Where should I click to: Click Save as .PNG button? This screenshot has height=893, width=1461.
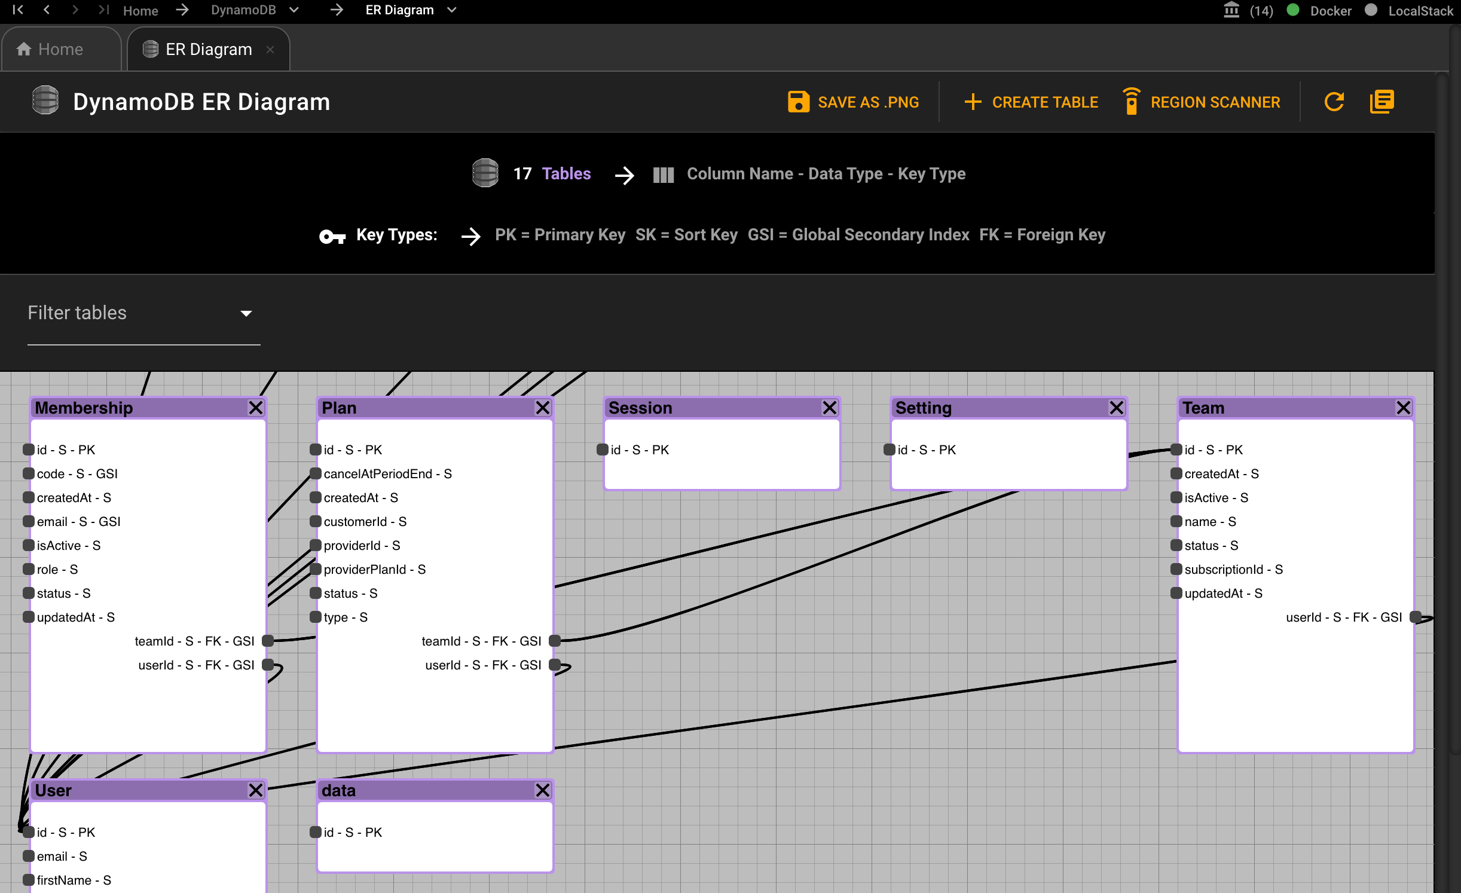854,102
